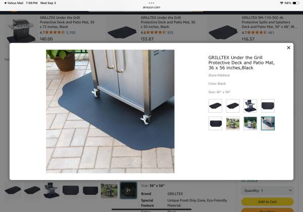Select the second black mat thumbnail in popup
The width and height of the screenshot is (303, 212).
[x=233, y=106]
